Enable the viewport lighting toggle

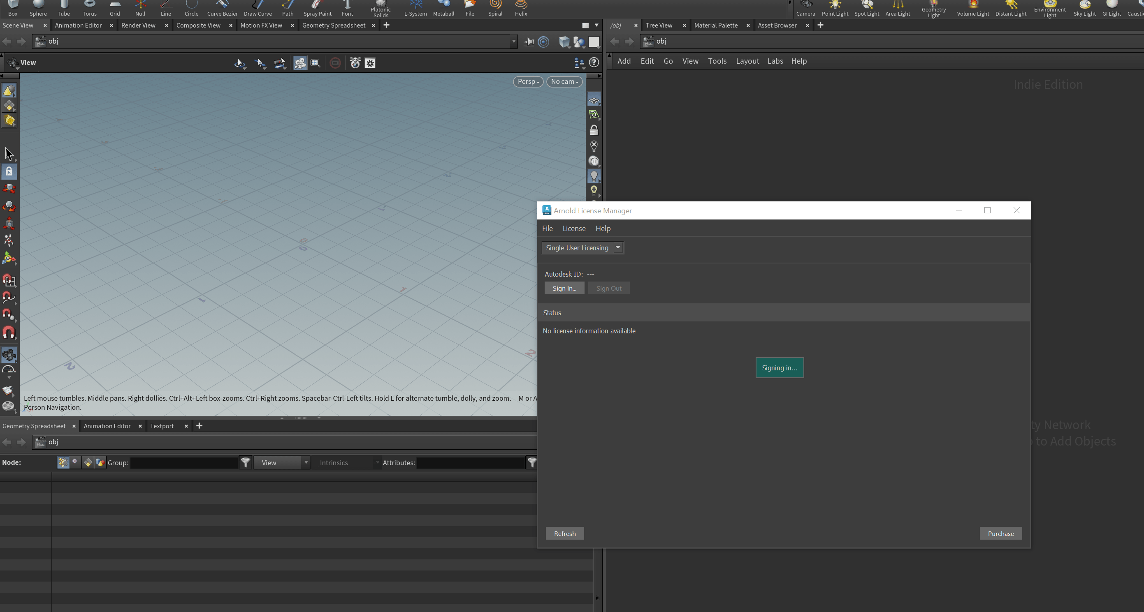[594, 176]
